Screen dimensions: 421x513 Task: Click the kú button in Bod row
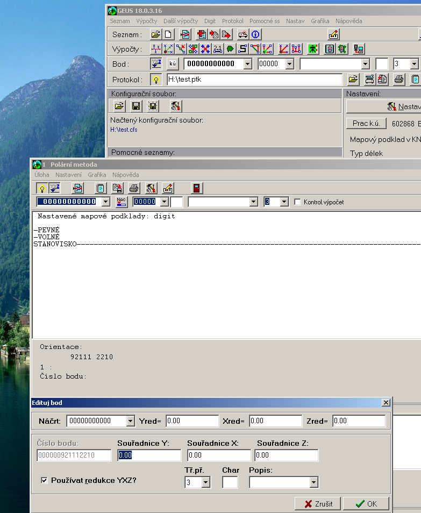[173, 64]
